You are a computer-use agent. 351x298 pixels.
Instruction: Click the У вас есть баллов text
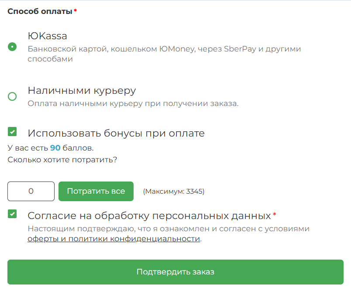coord(51,148)
